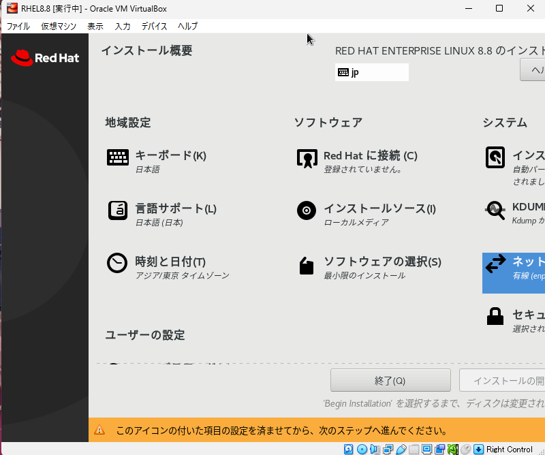Open the time and date clock icon
Viewport: 545px width, 455px height.
pyautogui.click(x=117, y=263)
